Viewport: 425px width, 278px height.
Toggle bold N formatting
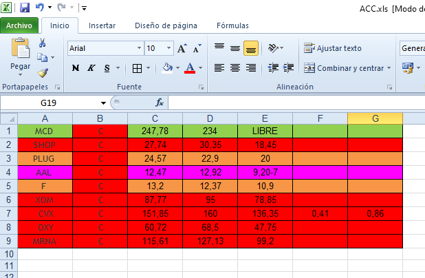point(76,68)
